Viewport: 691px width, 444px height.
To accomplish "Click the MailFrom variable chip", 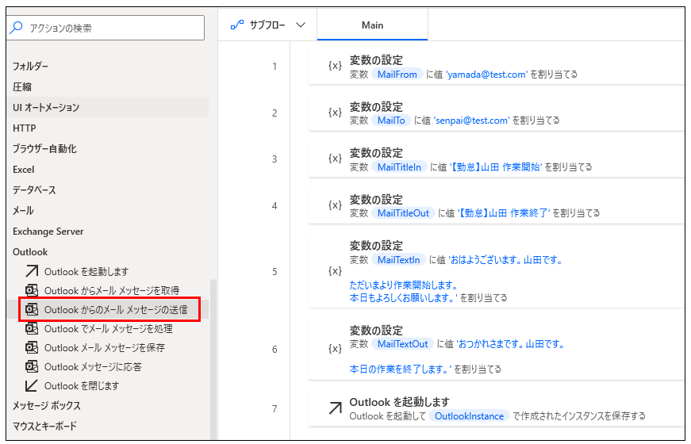I will pyautogui.click(x=397, y=75).
